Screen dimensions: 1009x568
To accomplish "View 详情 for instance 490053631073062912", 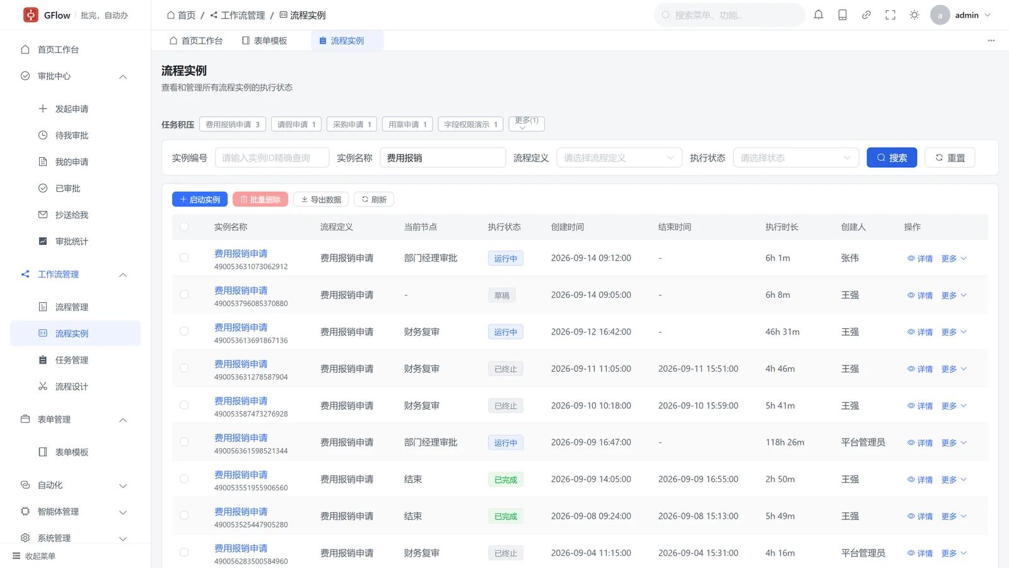I will 920,259.
